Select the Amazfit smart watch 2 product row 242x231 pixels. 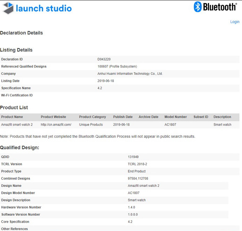coord(119,125)
